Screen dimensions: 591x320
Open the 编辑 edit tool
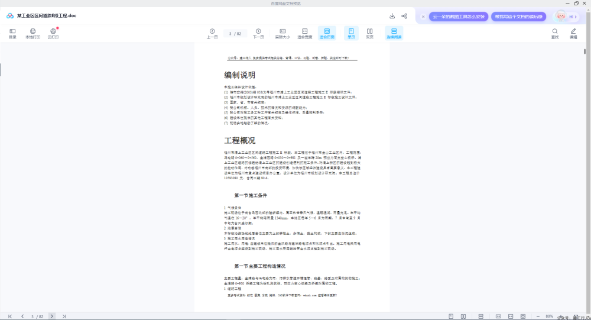pos(573,34)
